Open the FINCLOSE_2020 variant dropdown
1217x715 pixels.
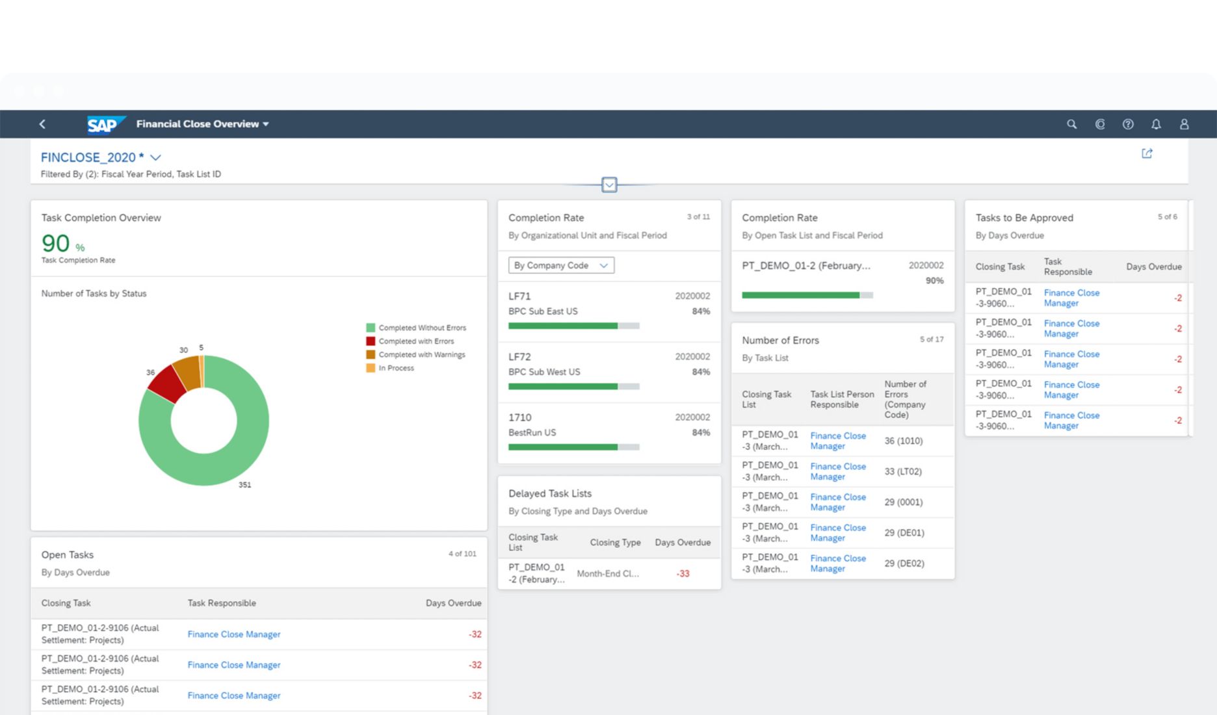(x=155, y=157)
